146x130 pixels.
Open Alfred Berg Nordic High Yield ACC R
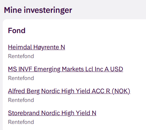[69, 91]
